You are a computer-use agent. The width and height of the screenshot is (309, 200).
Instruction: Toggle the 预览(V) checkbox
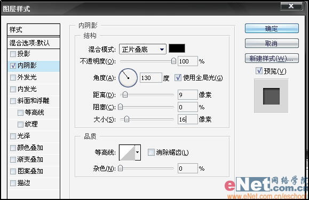point(259,71)
